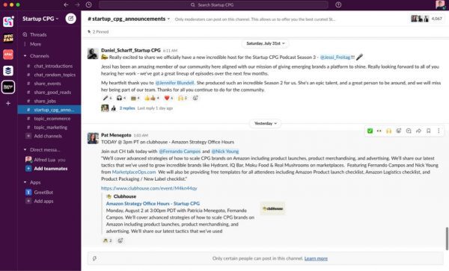The height and width of the screenshot is (271, 449).
Task: Switch to the DTC FAM workspace
Action: tap(8, 37)
